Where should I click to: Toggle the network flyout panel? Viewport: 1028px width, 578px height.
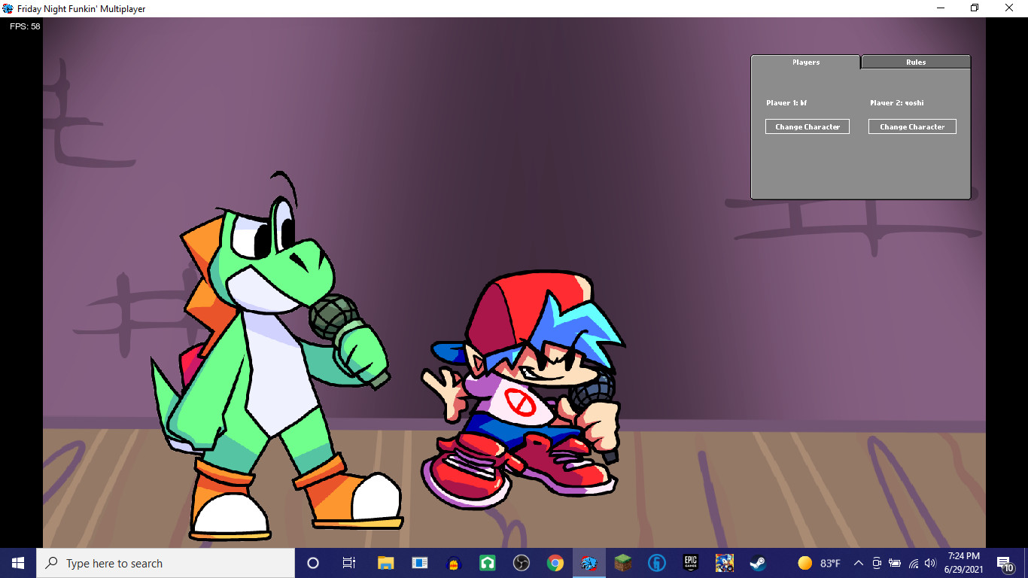tap(913, 562)
